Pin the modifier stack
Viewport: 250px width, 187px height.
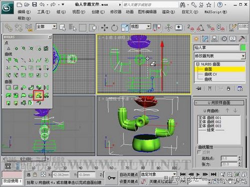198,88
